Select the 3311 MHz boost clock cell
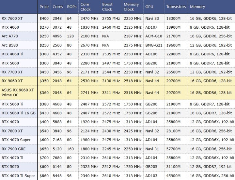235x180 pixels. coord(111,93)
